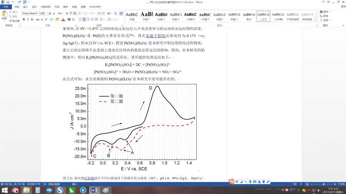Screen dimensions: 346x194
Task: Switch to the ACROBAT tab
Action: pyautogui.click(x=95, y=7)
